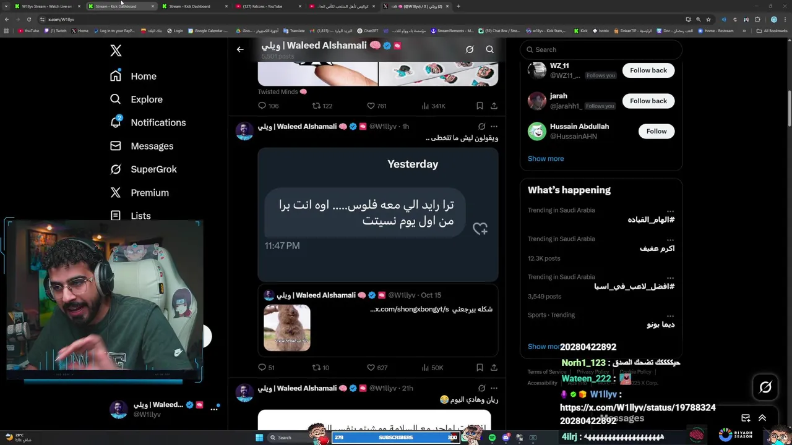Expand the Messages drawer

[x=762, y=418]
